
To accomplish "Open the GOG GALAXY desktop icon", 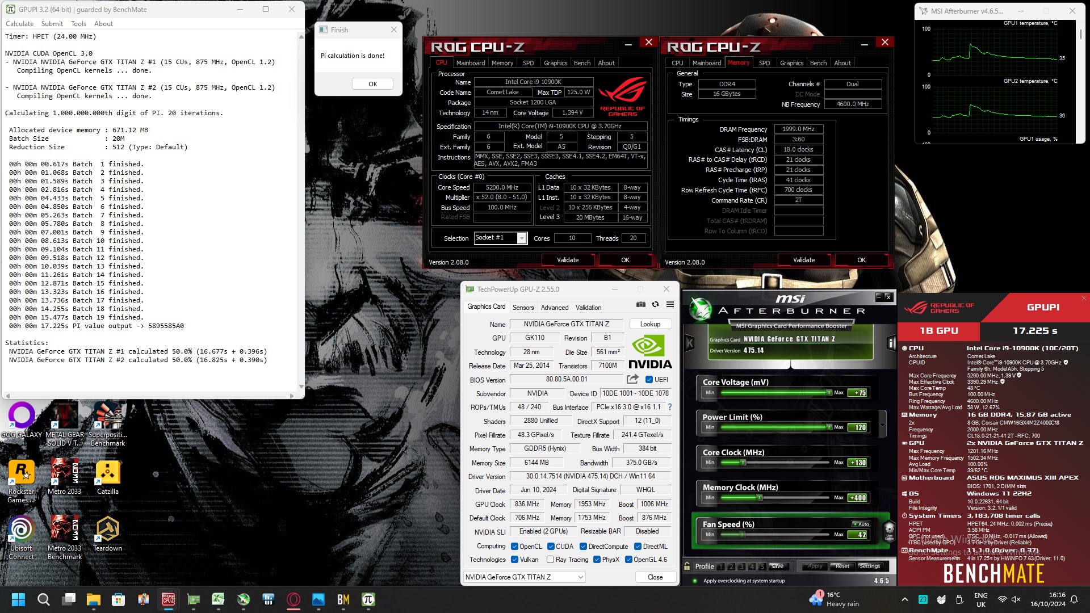I will click(x=22, y=420).
